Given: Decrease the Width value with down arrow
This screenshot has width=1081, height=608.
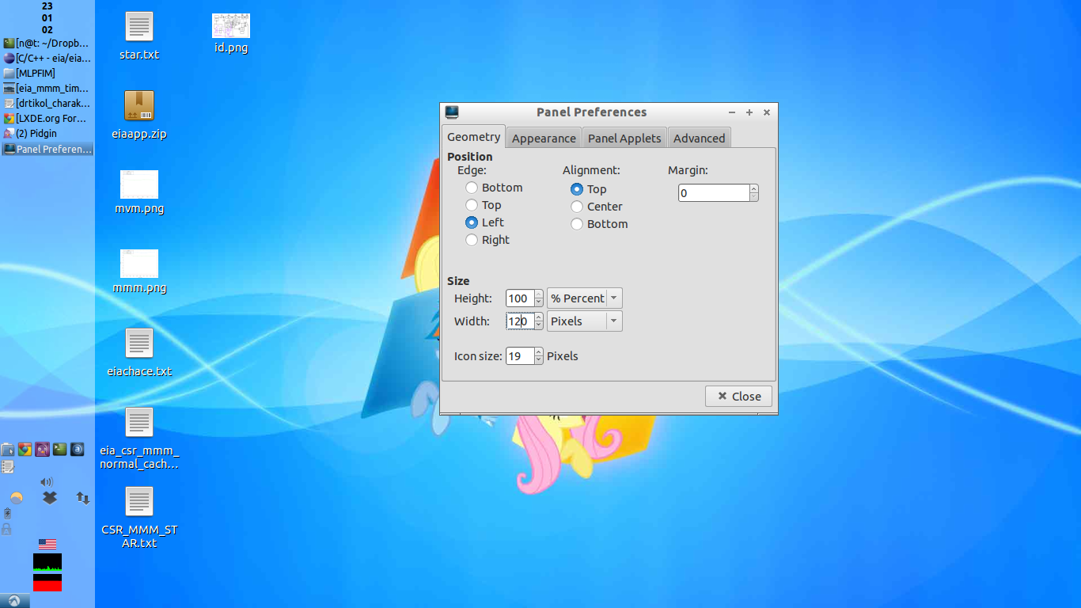Looking at the screenshot, I should coord(539,325).
